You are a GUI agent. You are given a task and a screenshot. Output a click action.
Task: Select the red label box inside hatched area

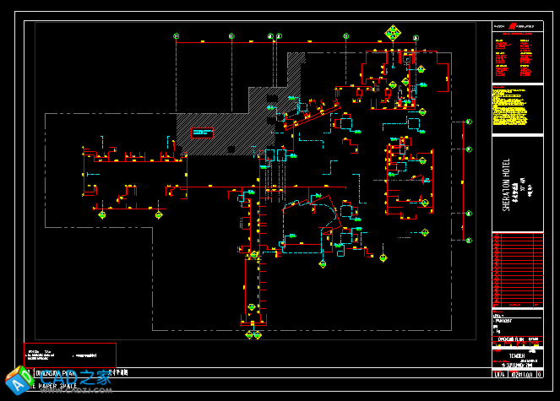tap(204, 131)
